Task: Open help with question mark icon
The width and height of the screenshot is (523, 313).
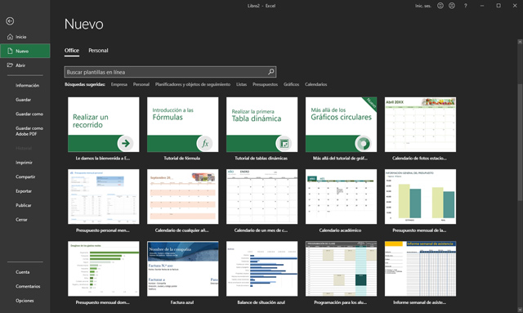Action: point(465,6)
